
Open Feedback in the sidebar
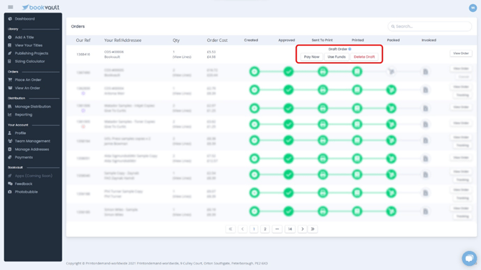click(x=23, y=183)
